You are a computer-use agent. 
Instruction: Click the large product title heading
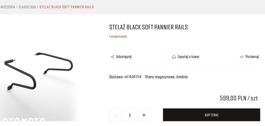148,27
